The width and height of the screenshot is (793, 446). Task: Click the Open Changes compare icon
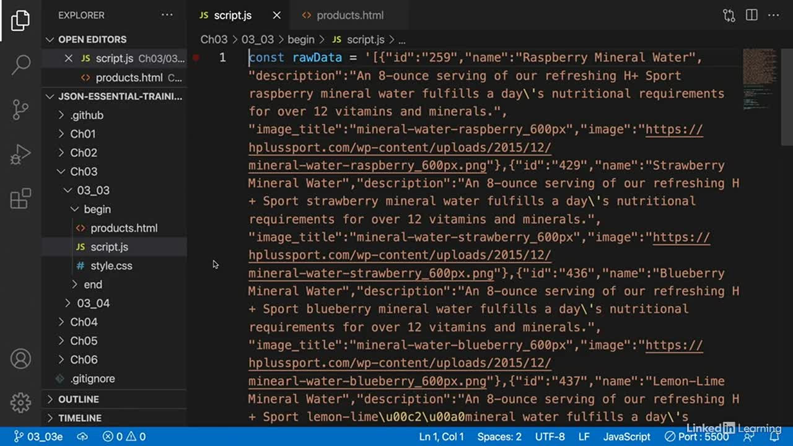tap(729, 15)
